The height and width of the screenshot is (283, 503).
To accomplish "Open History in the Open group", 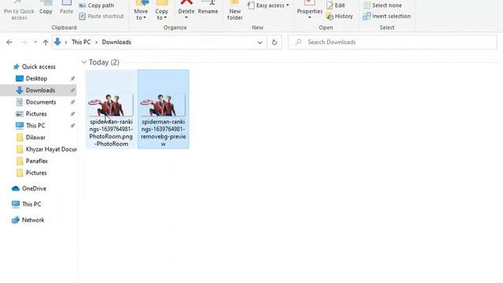I will pyautogui.click(x=340, y=16).
